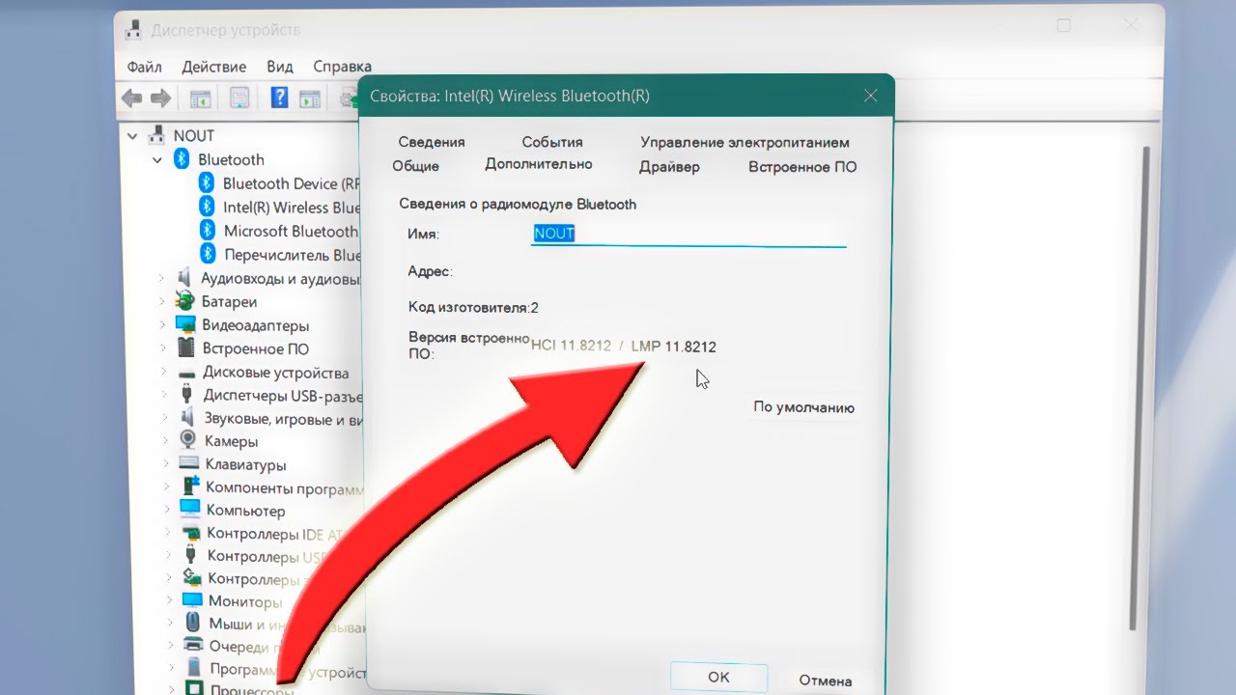The image size is (1236, 695).
Task: Select the Дополнительно tab
Action: coord(539,164)
